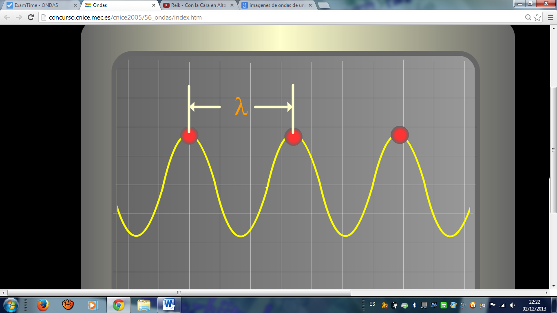The width and height of the screenshot is (557, 313).
Task: Click the horizontal scrollbar left arrow
Action: tap(4, 293)
